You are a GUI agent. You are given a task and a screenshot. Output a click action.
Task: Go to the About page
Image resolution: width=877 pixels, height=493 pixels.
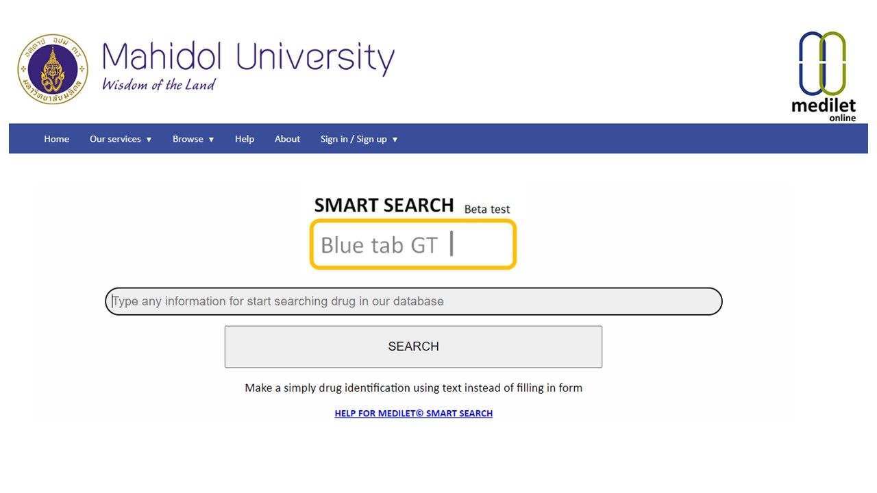287,139
